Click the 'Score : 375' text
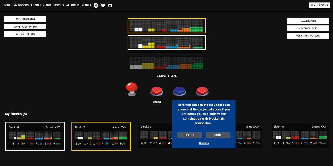The image size is (333, 166). (x=167, y=76)
